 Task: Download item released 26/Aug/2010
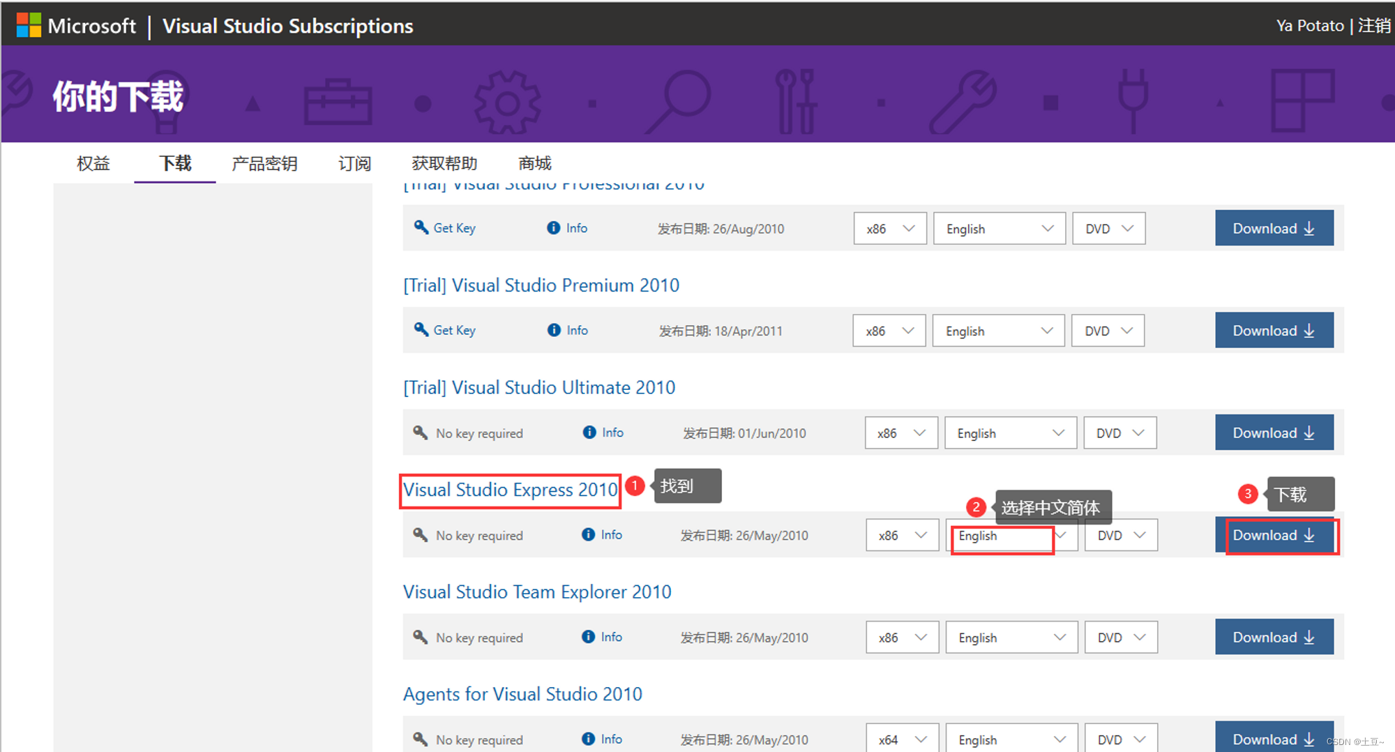(1274, 228)
